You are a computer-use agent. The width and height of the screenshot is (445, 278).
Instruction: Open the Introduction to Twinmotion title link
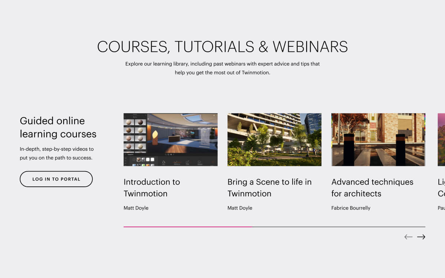click(152, 188)
